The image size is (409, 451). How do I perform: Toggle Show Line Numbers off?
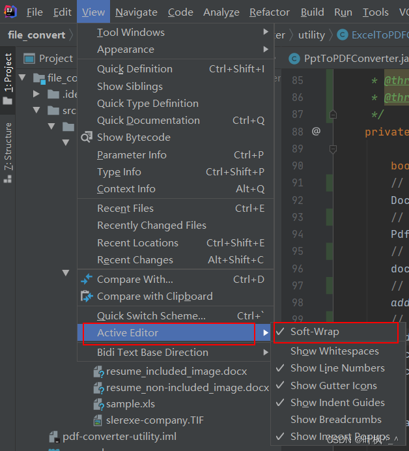(337, 368)
